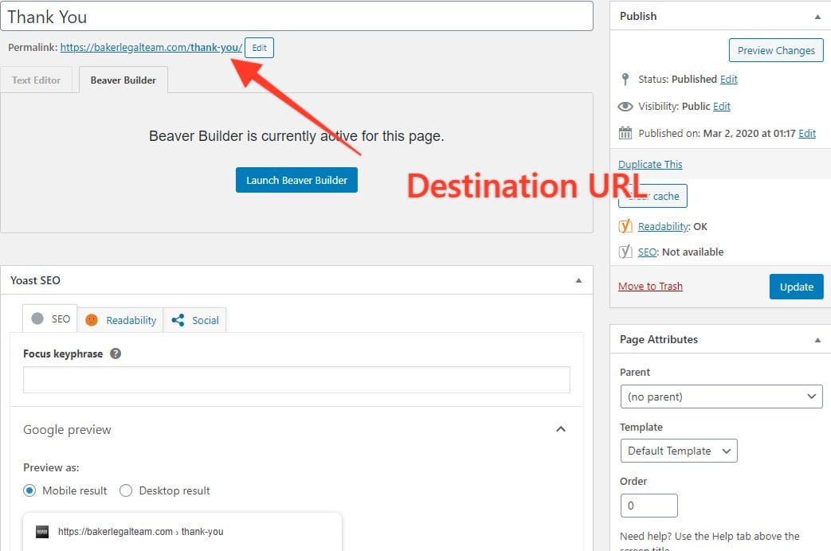831x551 pixels.
Task: Click the Update button
Action: (796, 287)
